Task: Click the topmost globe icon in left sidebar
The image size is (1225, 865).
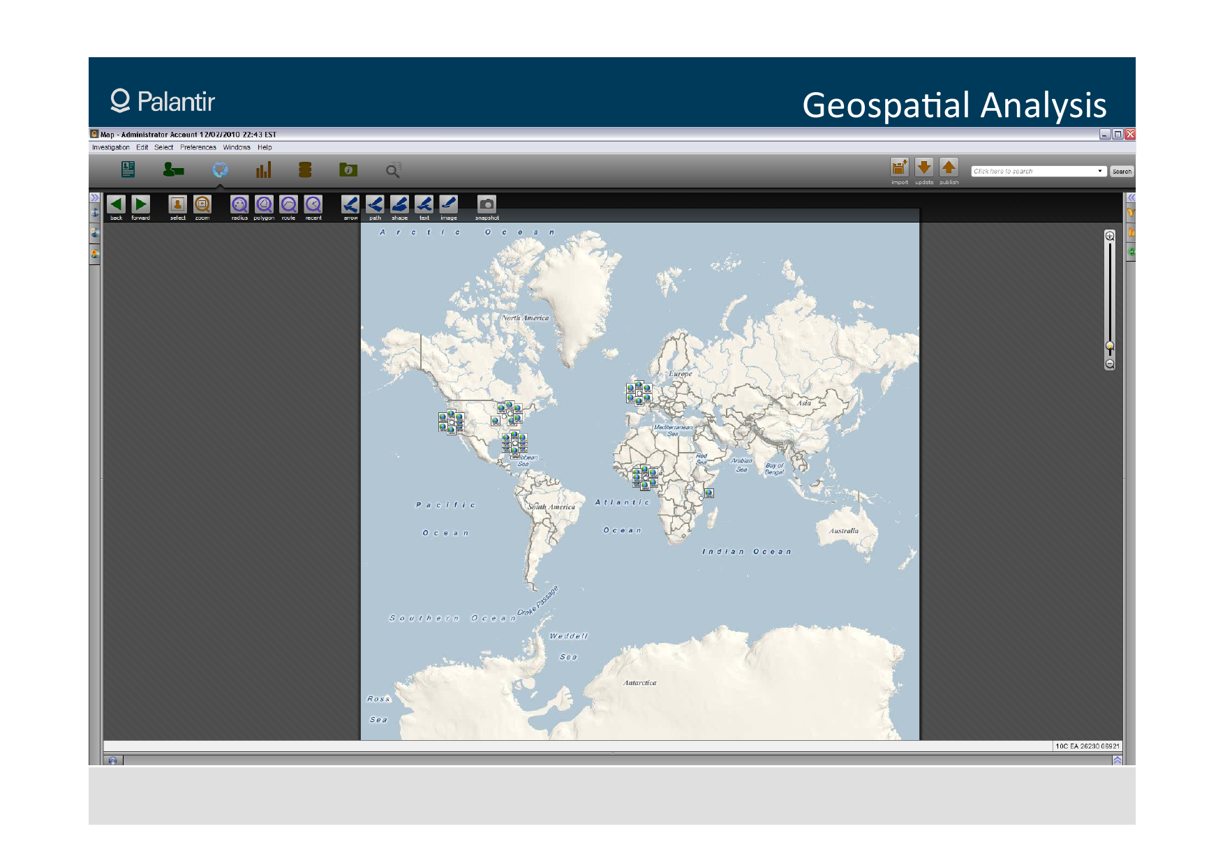Action: tap(95, 213)
